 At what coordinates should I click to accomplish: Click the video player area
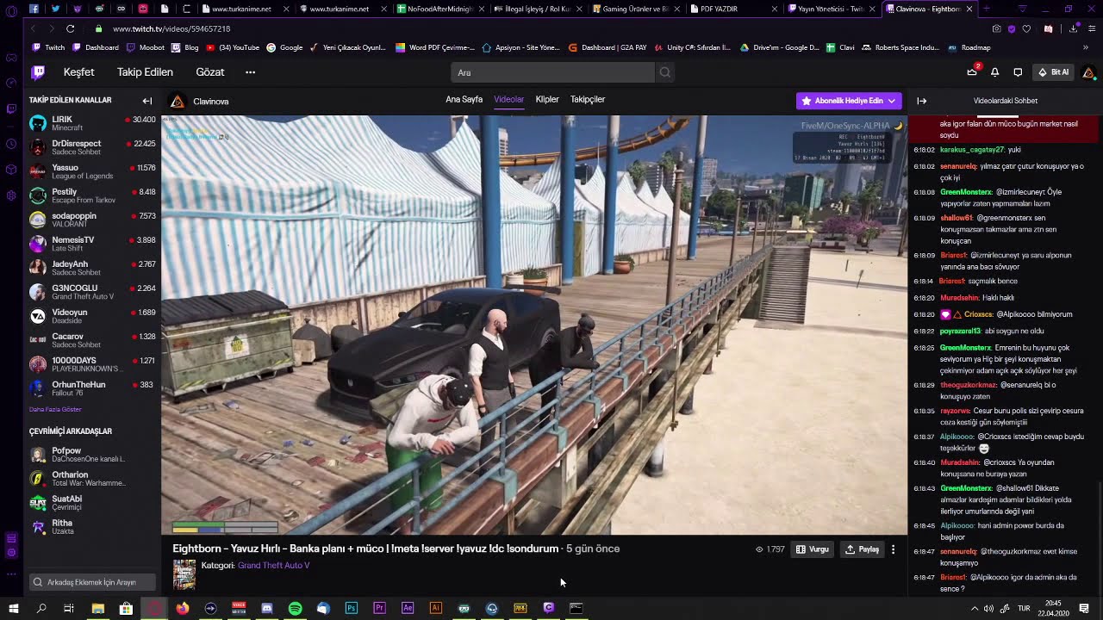pyautogui.click(x=534, y=325)
